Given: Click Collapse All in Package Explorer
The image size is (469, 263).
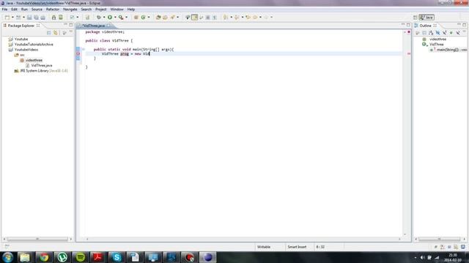Looking at the screenshot, I should point(49,32).
